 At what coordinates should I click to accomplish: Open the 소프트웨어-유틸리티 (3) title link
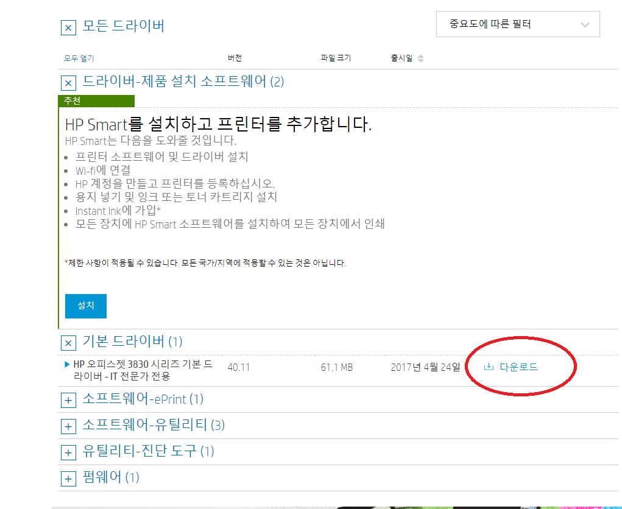[154, 425]
